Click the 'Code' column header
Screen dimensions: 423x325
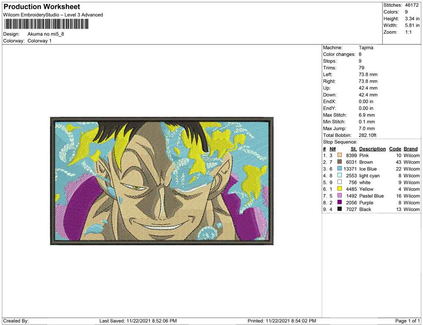(395, 148)
